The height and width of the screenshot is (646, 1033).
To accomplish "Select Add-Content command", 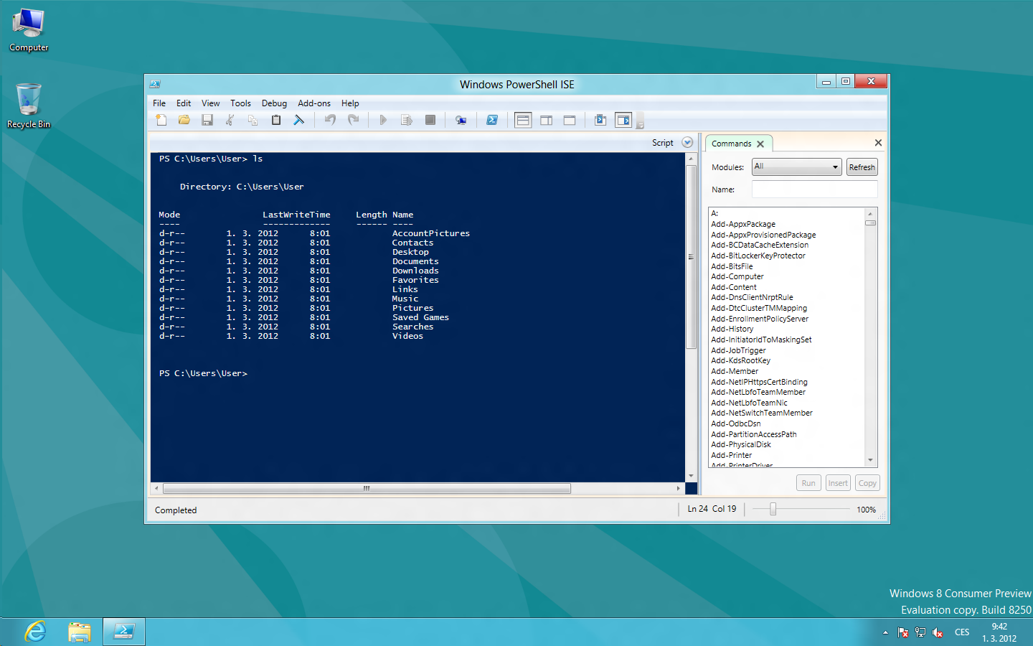I will [x=734, y=287].
